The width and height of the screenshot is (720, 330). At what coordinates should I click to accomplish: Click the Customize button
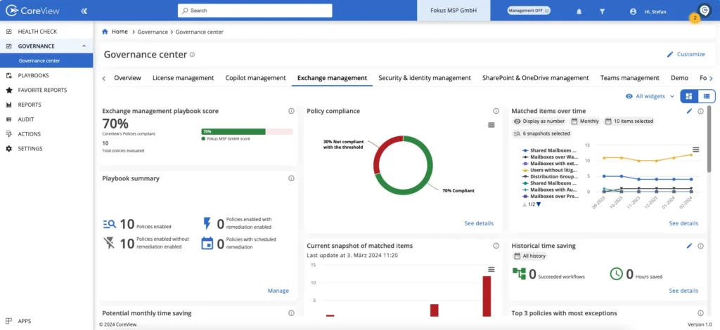686,54
